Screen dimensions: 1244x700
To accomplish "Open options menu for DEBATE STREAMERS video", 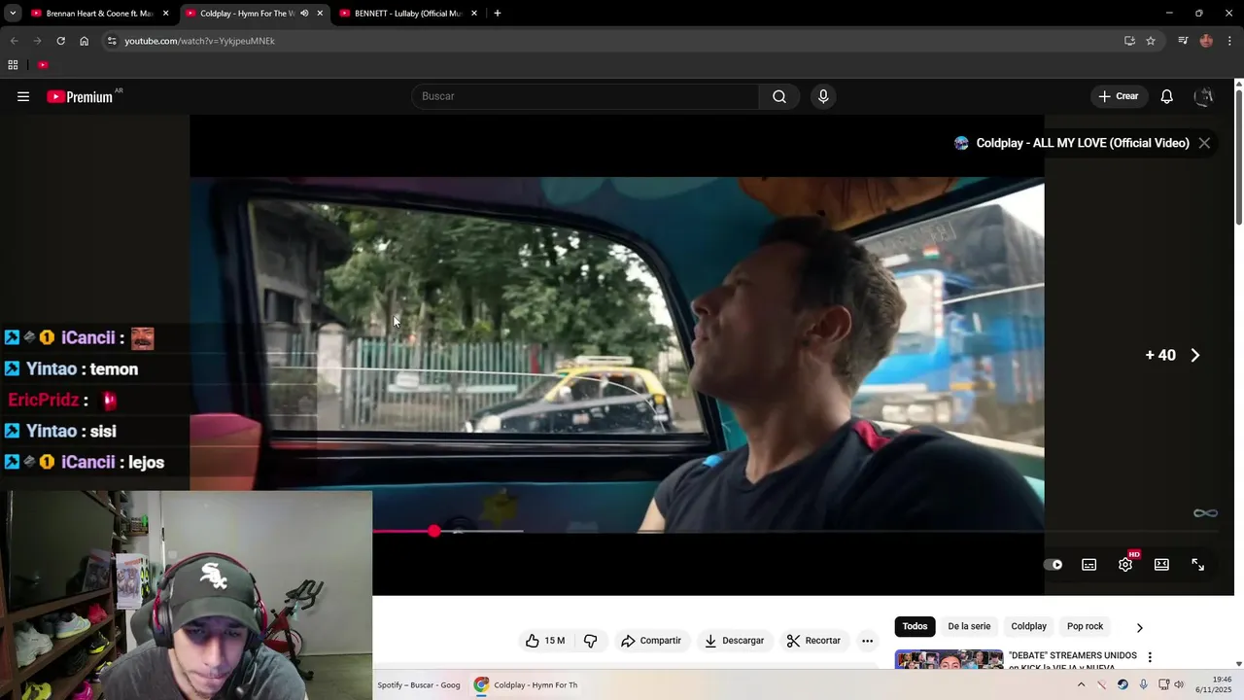I will tap(1150, 657).
